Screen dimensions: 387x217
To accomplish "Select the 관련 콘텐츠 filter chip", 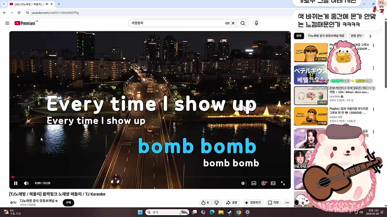I will click(x=357, y=36).
